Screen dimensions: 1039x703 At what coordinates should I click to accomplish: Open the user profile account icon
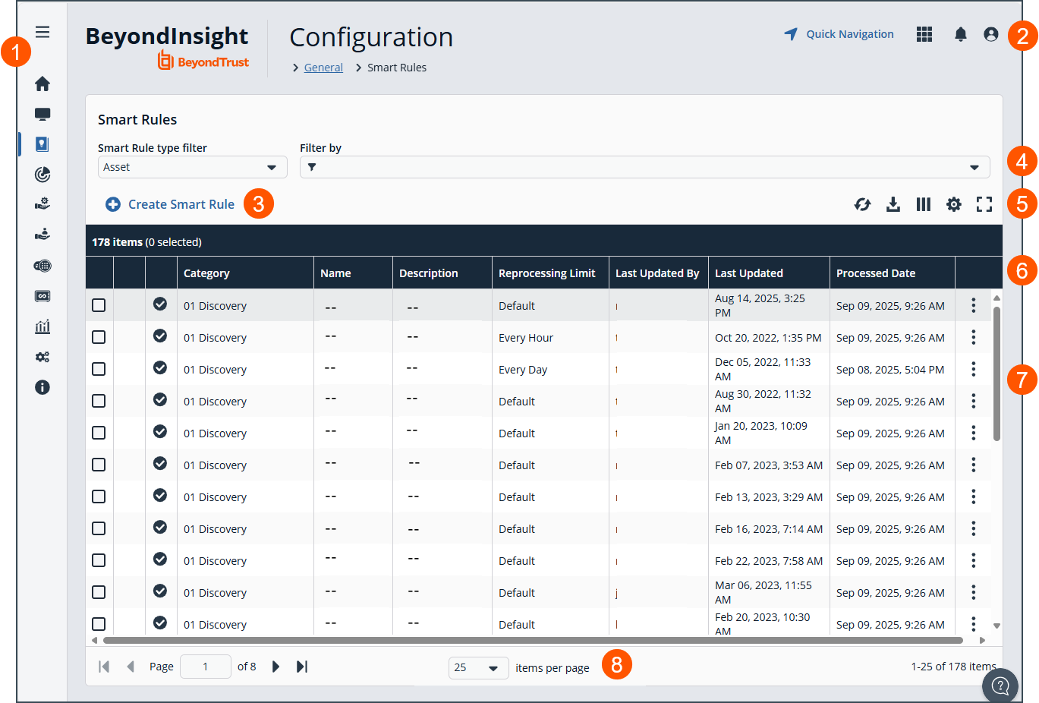(991, 34)
